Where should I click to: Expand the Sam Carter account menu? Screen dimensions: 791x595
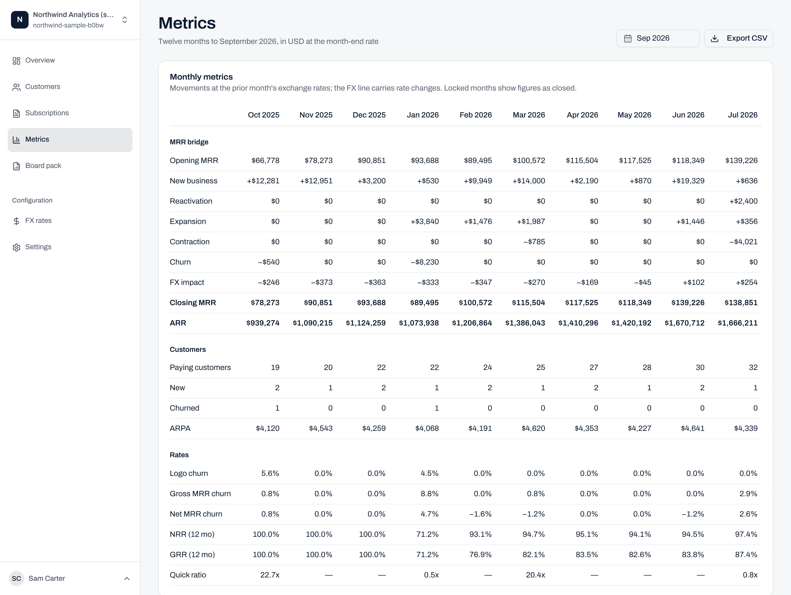coord(127,579)
